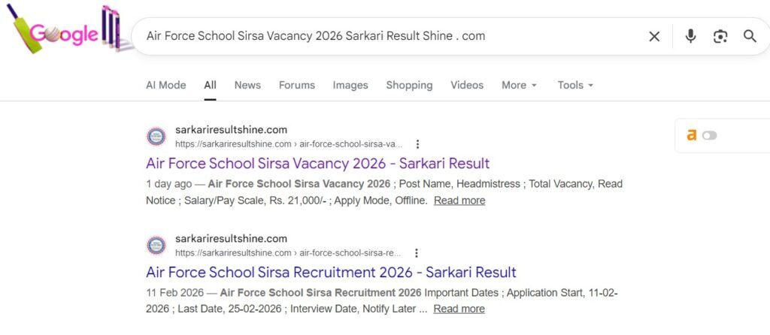
Task: Expand the More search categories dropdown
Action: tap(519, 85)
